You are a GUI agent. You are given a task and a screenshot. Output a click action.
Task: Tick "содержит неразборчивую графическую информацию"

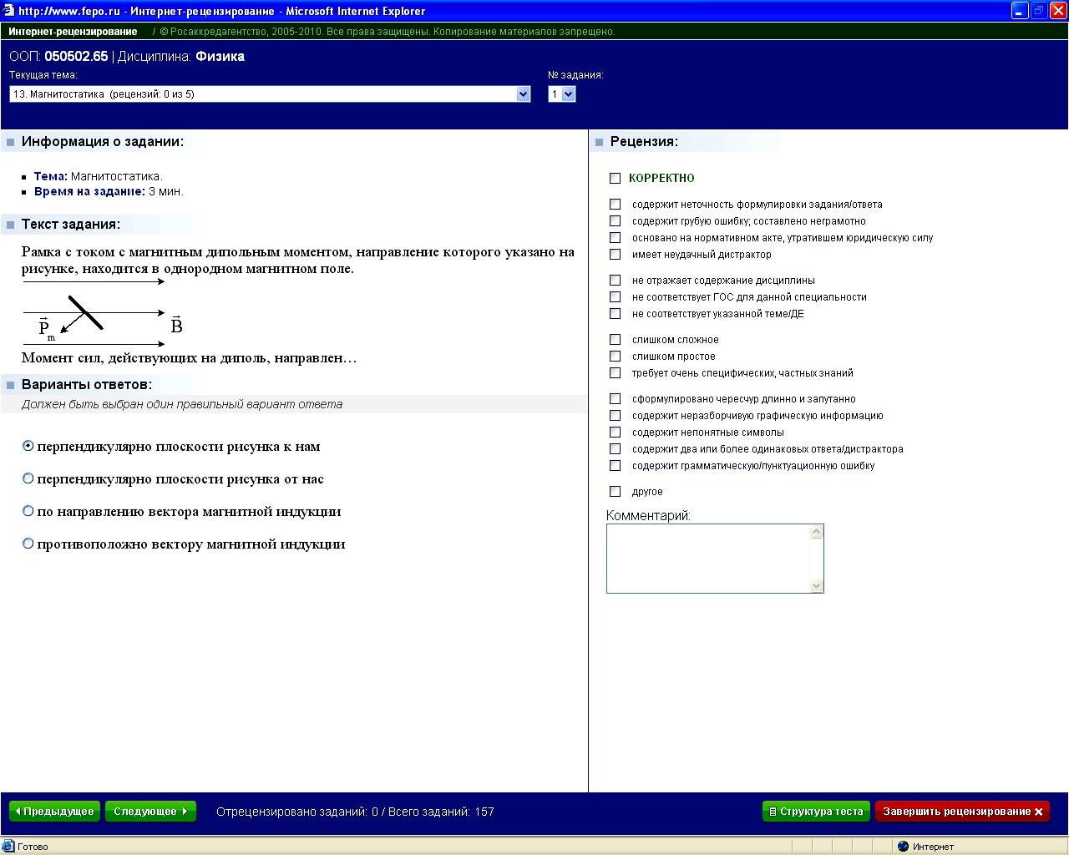pos(616,415)
